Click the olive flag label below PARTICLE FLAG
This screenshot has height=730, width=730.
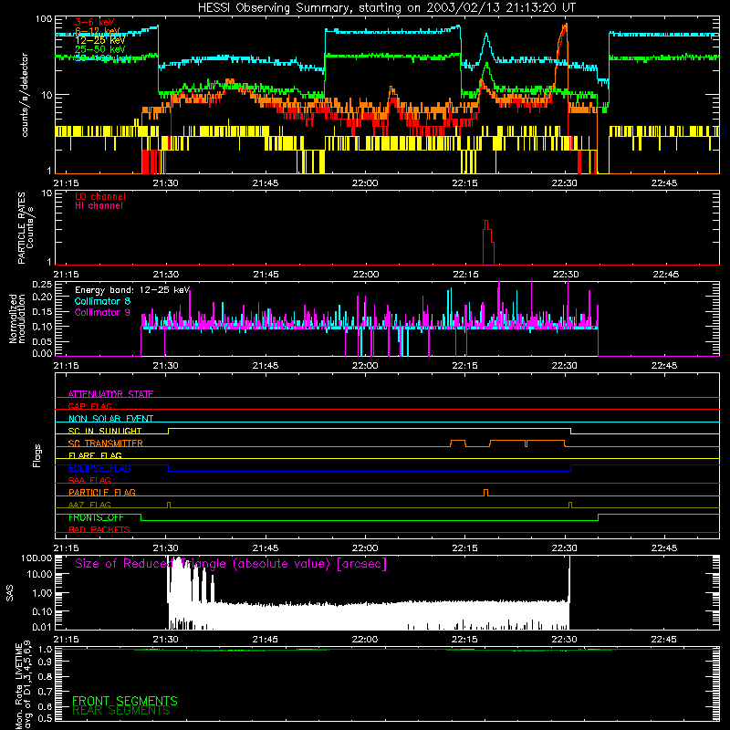pyautogui.click(x=89, y=505)
